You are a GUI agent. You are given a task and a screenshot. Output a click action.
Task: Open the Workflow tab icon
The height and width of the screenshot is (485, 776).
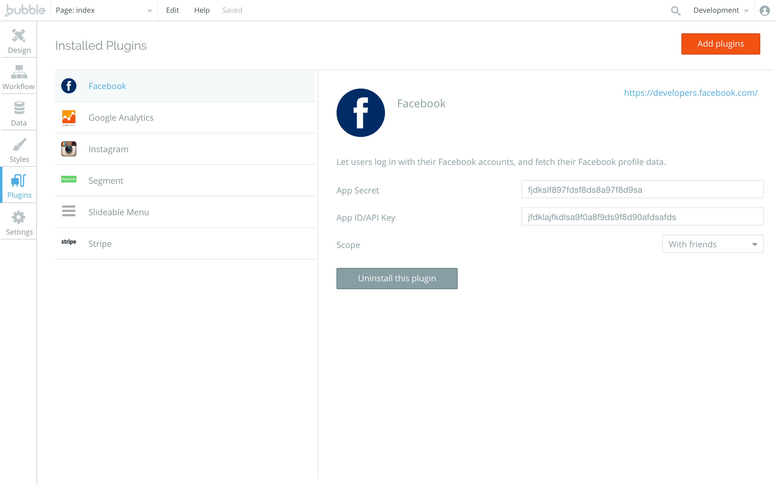point(18,72)
